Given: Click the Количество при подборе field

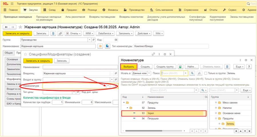Looking at the screenshot, I should (57, 102).
